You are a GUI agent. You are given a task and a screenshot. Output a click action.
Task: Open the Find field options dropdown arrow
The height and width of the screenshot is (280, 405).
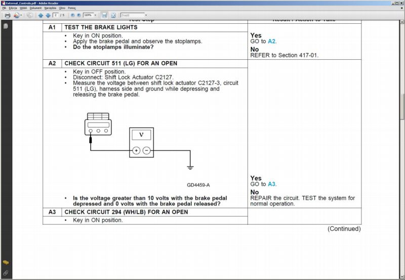click(x=147, y=15)
